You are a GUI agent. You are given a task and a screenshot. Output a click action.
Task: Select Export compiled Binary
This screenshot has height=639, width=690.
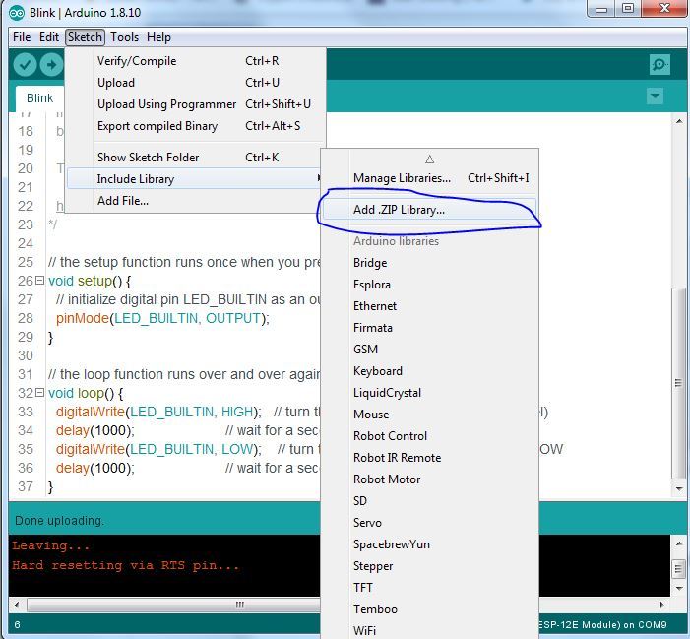click(x=196, y=126)
